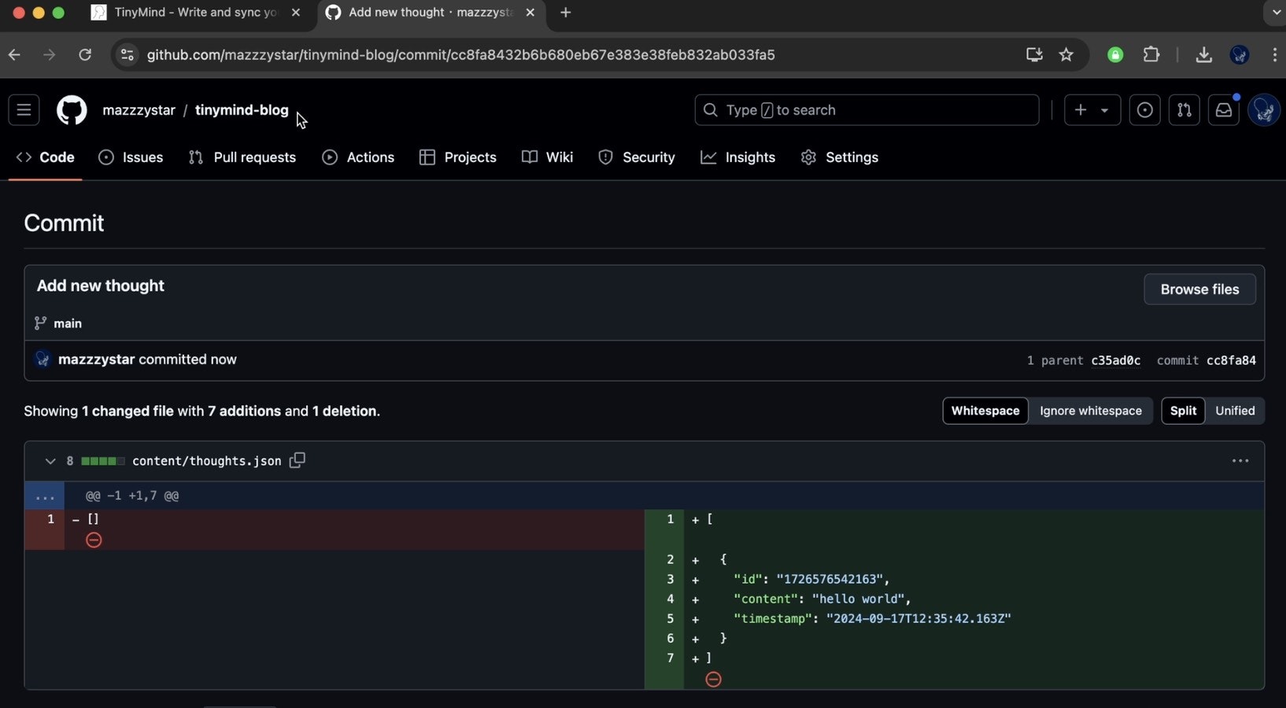
Task: Click the install app icon in address bar
Action: point(1034,54)
